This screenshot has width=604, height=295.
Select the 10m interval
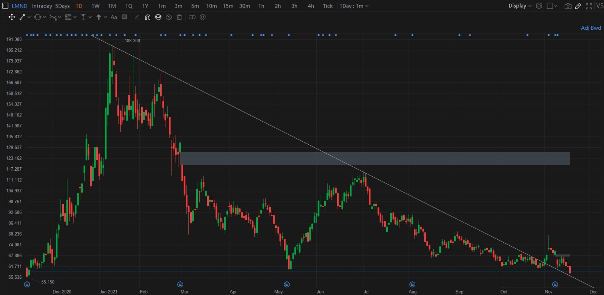211,6
